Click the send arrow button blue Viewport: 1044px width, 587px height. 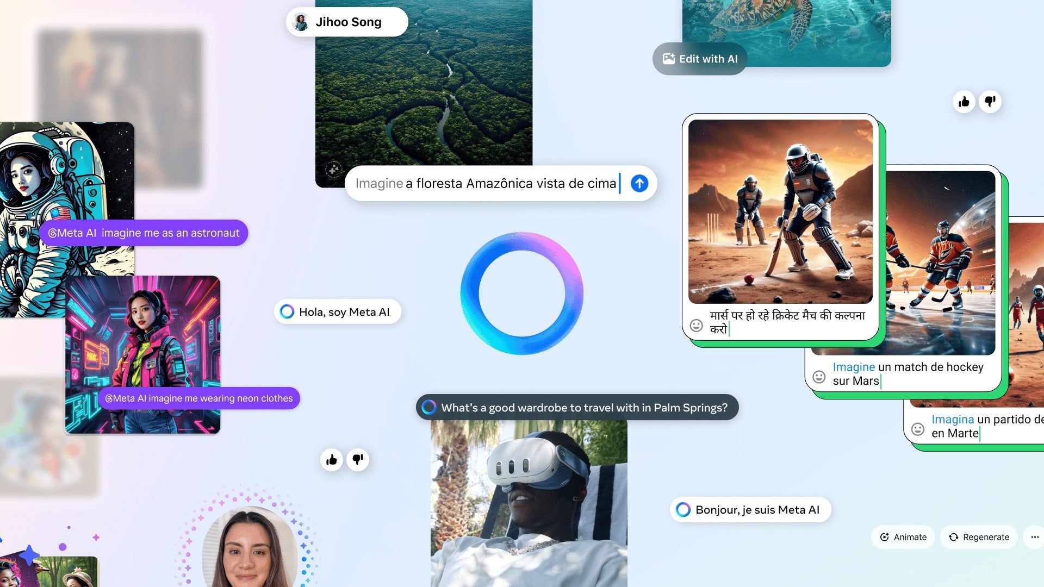click(638, 183)
